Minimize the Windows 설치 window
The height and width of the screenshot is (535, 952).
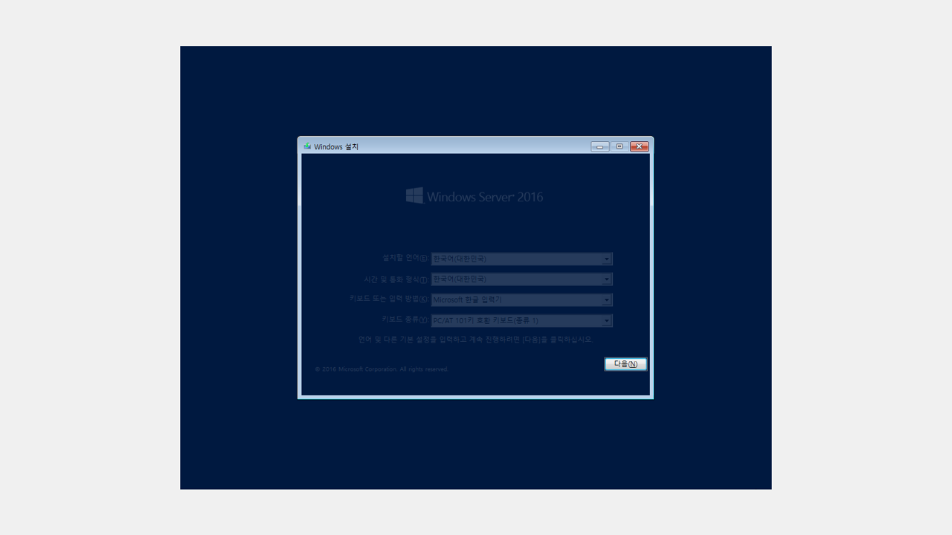point(600,146)
